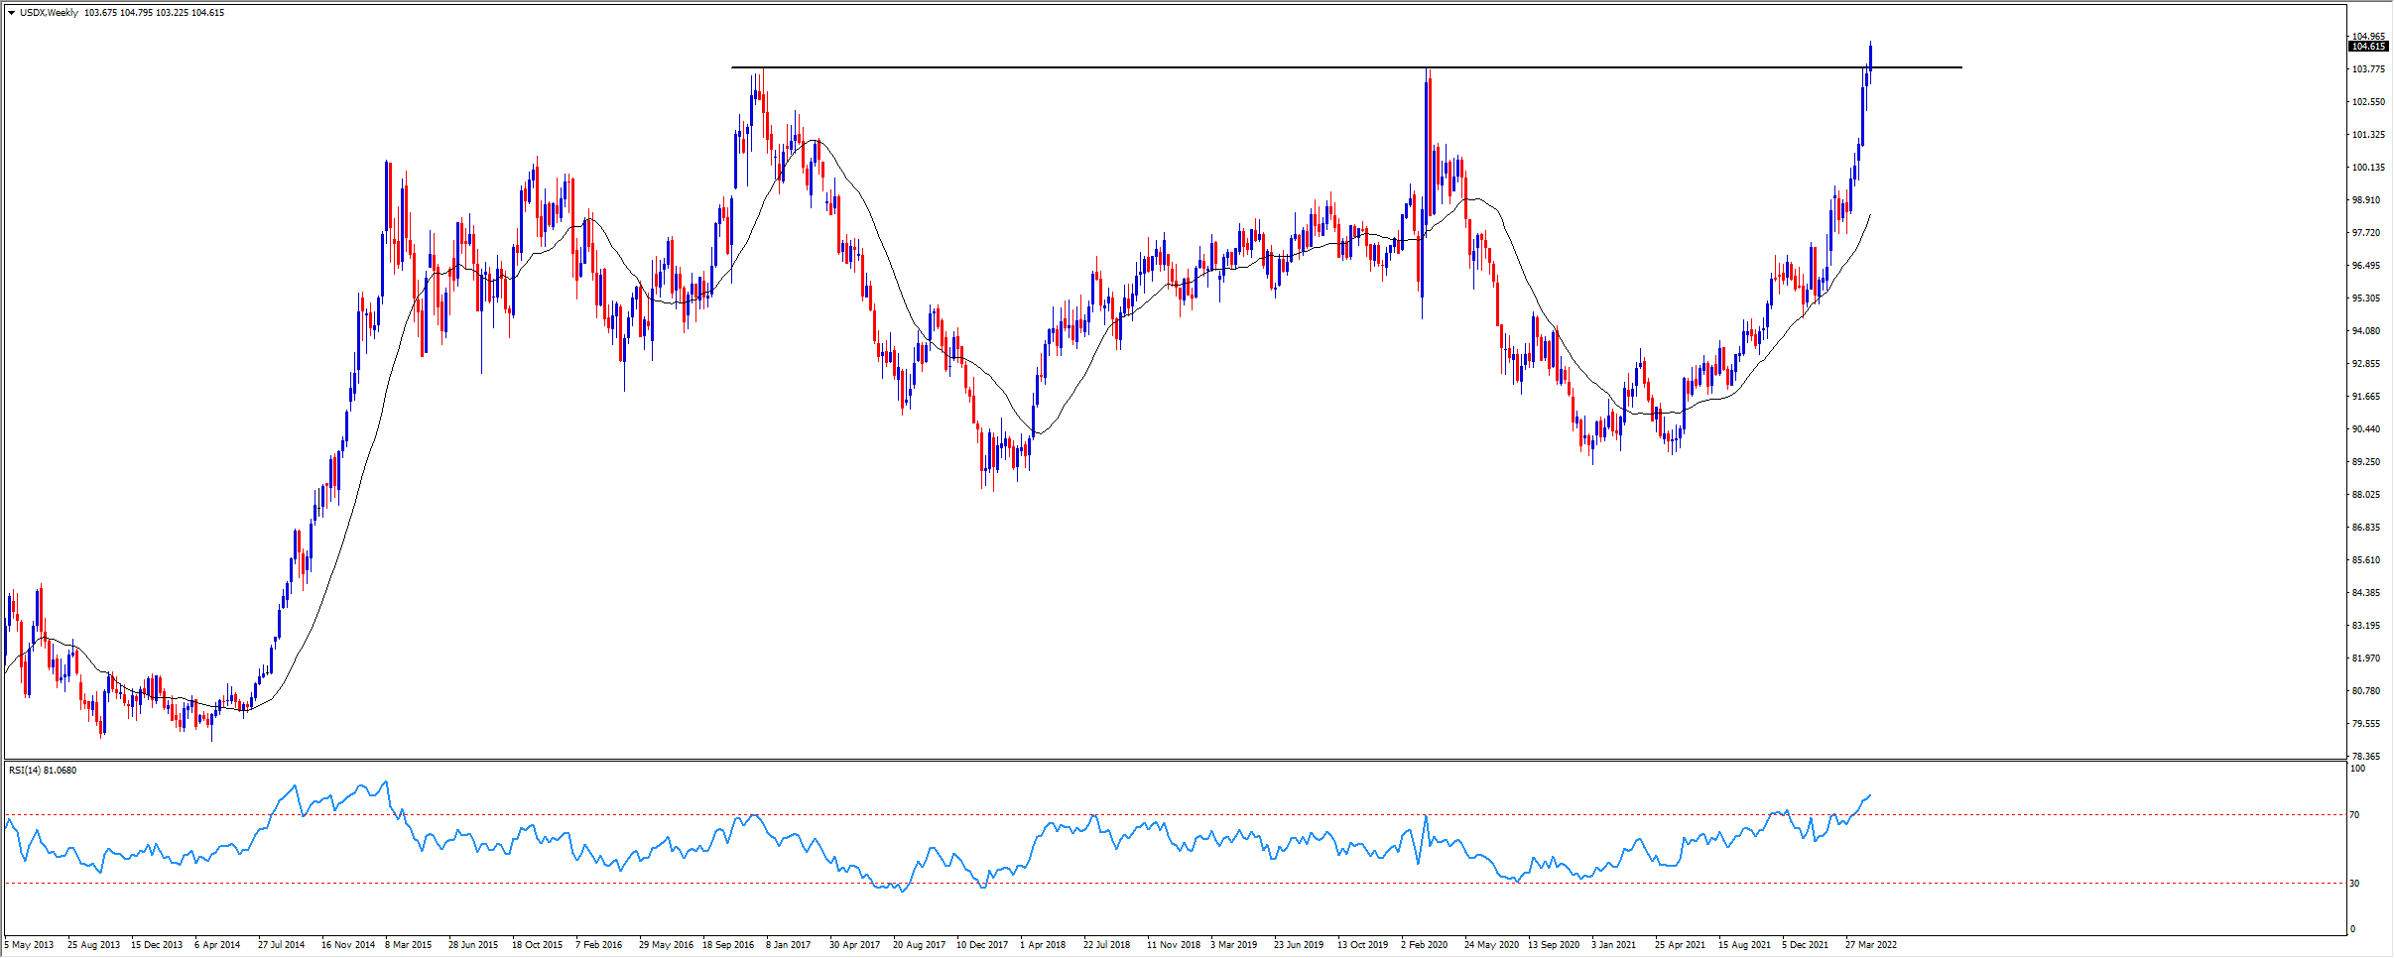This screenshot has width=2394, height=958.
Task: Click the 16 Nov 2014 date label
Action: click(x=348, y=945)
